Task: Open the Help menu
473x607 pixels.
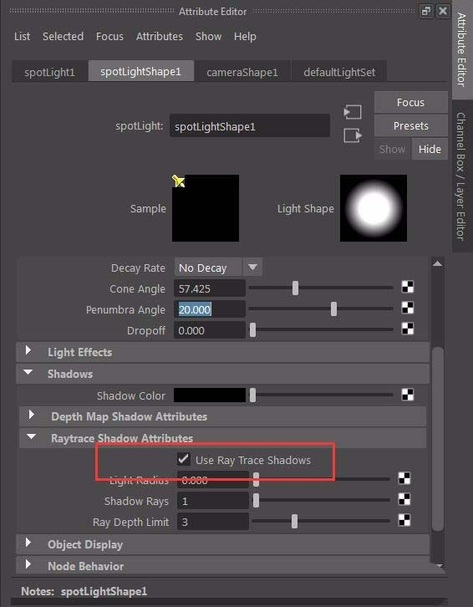Action: tap(245, 37)
